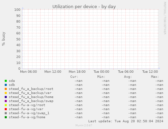This screenshot has height=129, width=168.
Task: Click the empty graph plot area
Action: (x=91, y=39)
